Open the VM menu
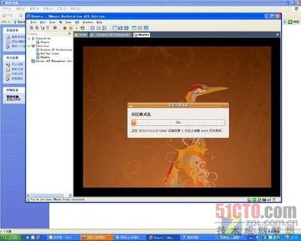301x241 pixels. [x=60, y=22]
